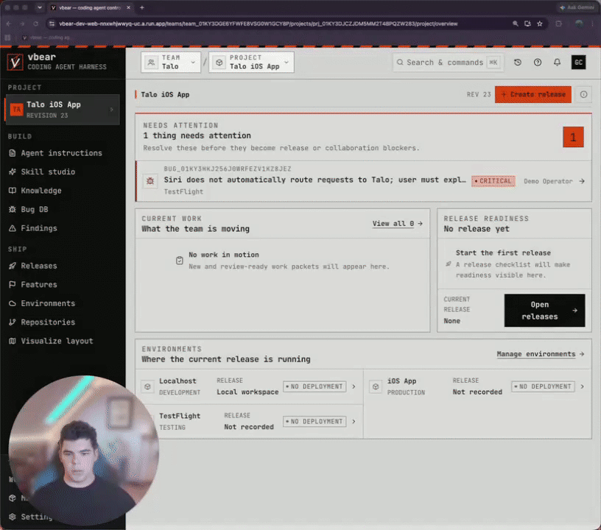Click the browser address bar URL

(259, 24)
